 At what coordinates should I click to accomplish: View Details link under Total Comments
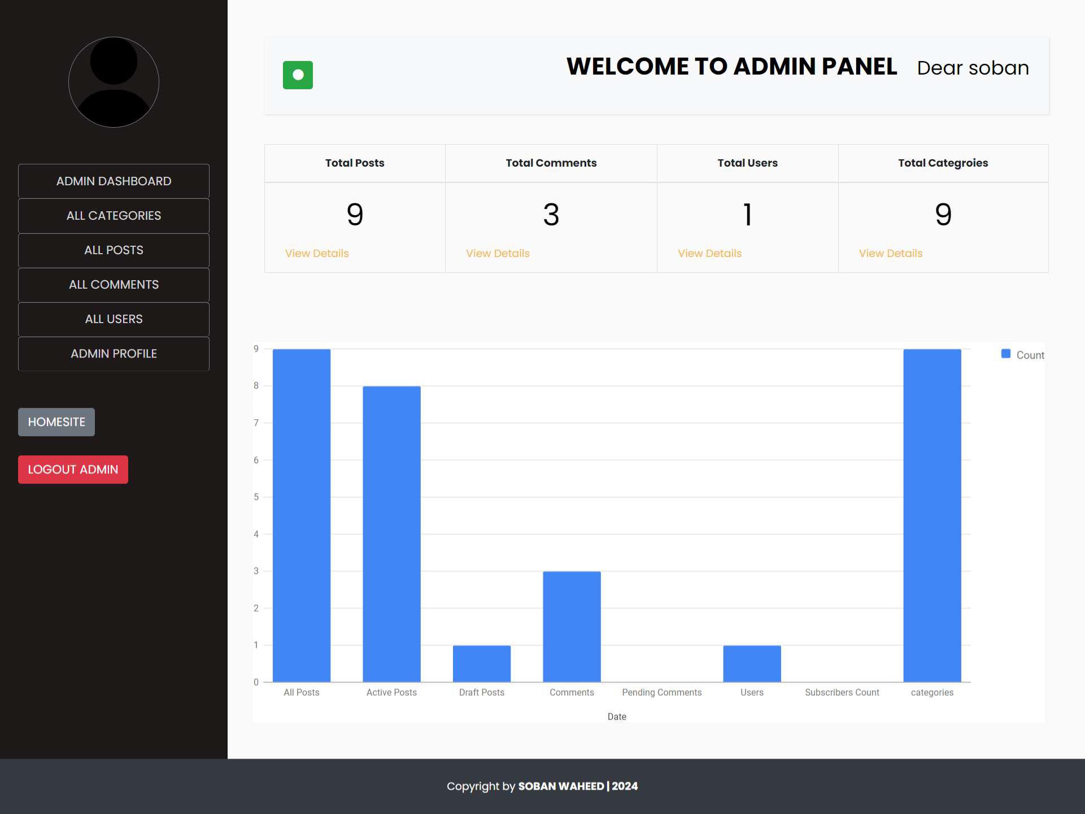click(498, 254)
